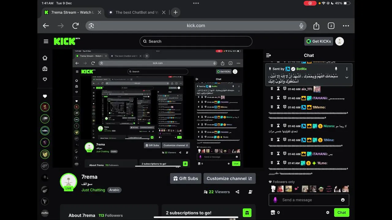
Task: Open chat settings gear icon
Action: [328, 212]
